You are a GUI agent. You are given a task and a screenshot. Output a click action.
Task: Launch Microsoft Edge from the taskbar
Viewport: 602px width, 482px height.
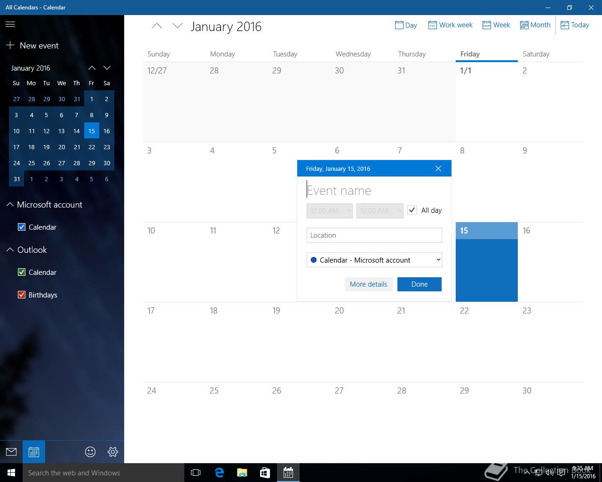219,473
